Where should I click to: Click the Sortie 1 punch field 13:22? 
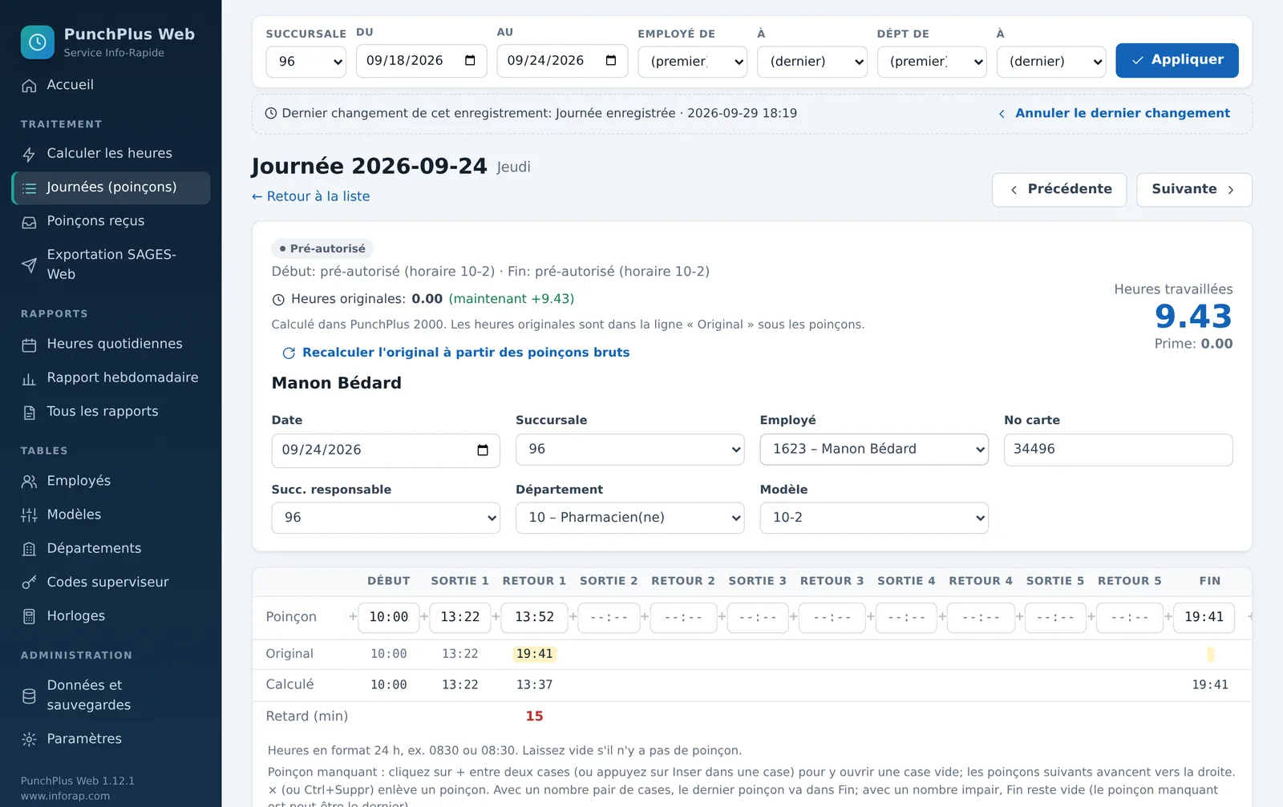tap(459, 617)
